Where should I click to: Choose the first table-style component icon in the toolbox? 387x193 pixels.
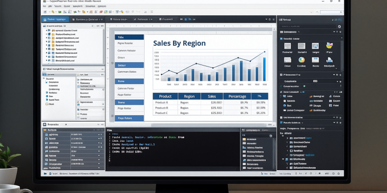(x=287, y=46)
